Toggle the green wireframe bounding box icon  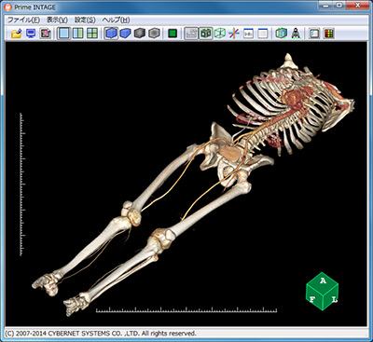(x=220, y=34)
